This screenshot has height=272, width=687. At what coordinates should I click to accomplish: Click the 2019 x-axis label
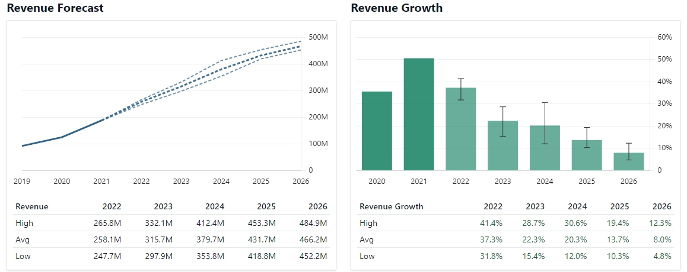coord(22,182)
